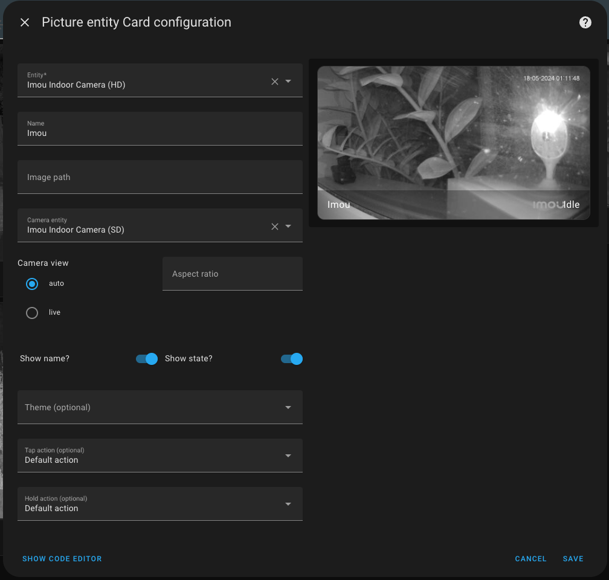Viewport: 609px width, 580px height.
Task: Expand the Camera entity dropdown
Action: (x=288, y=226)
